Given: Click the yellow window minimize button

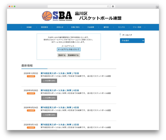Looking at the screenshot, I should coord(12,6).
